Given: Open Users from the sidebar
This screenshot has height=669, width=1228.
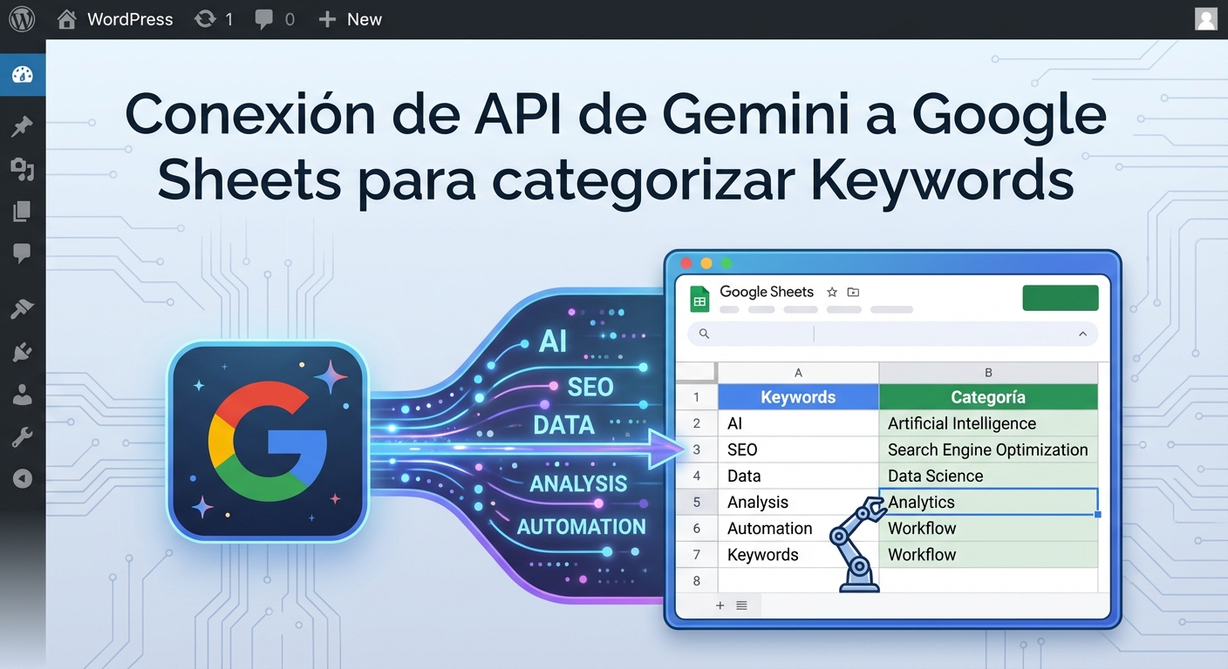Looking at the screenshot, I should click(22, 395).
